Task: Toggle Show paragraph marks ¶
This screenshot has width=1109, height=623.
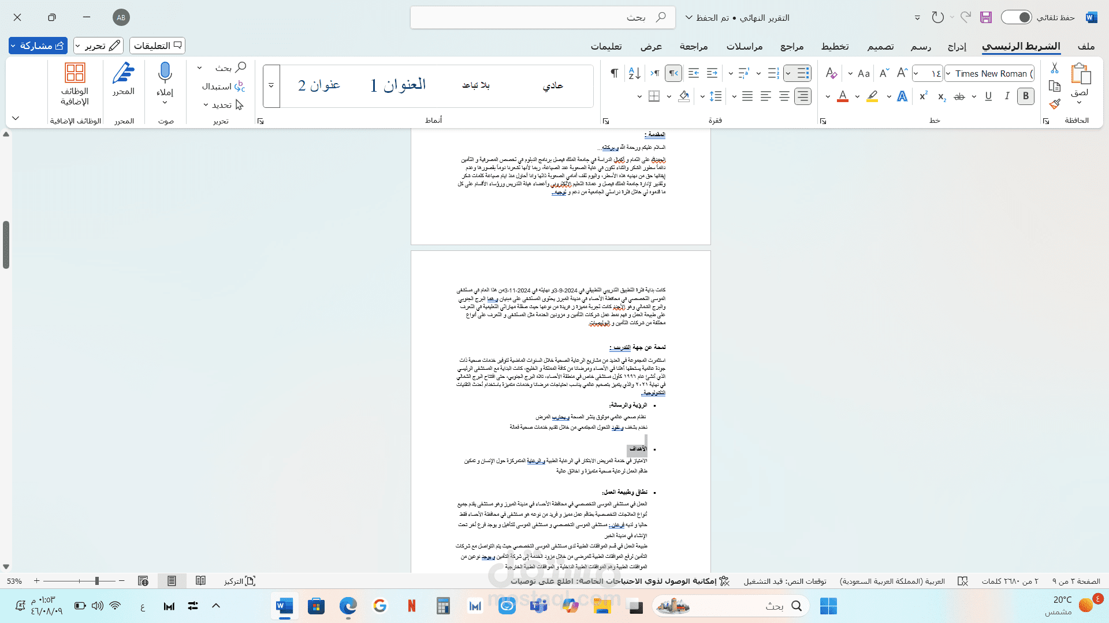Action: pos(615,73)
